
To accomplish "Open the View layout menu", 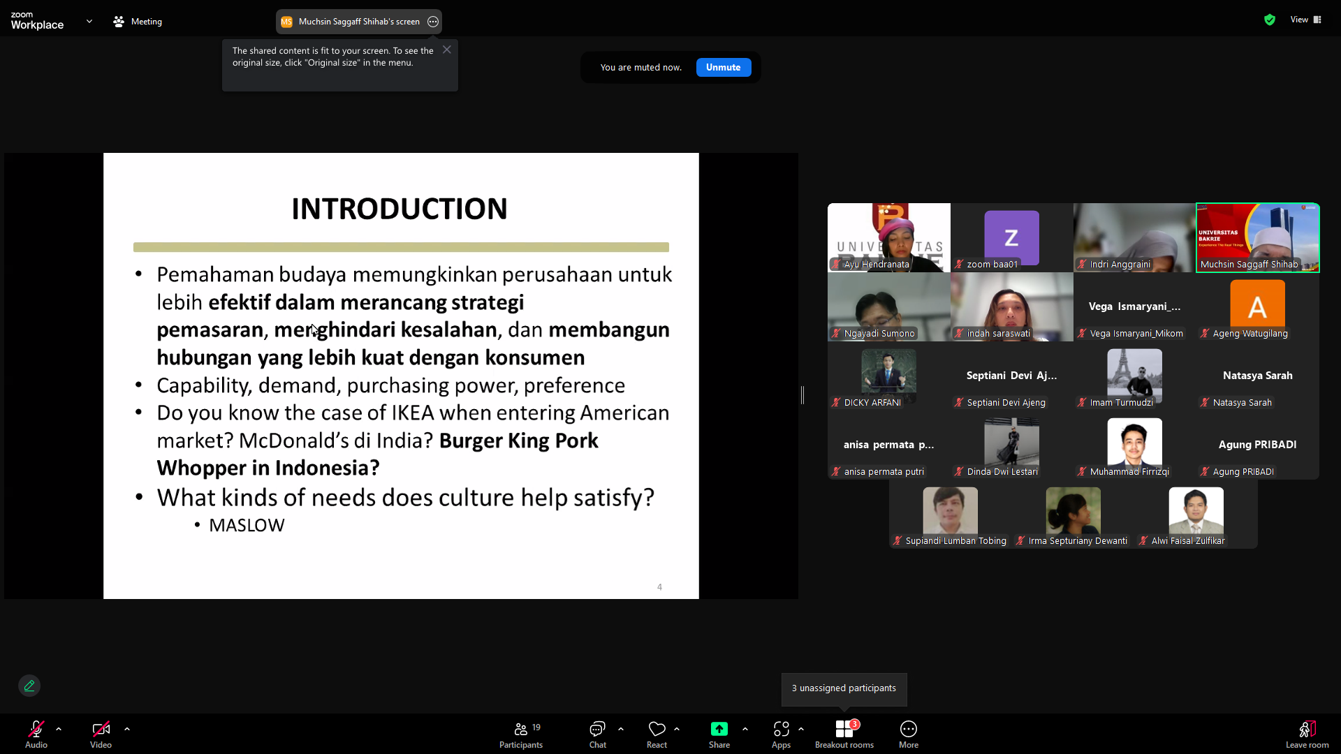I will [1306, 20].
